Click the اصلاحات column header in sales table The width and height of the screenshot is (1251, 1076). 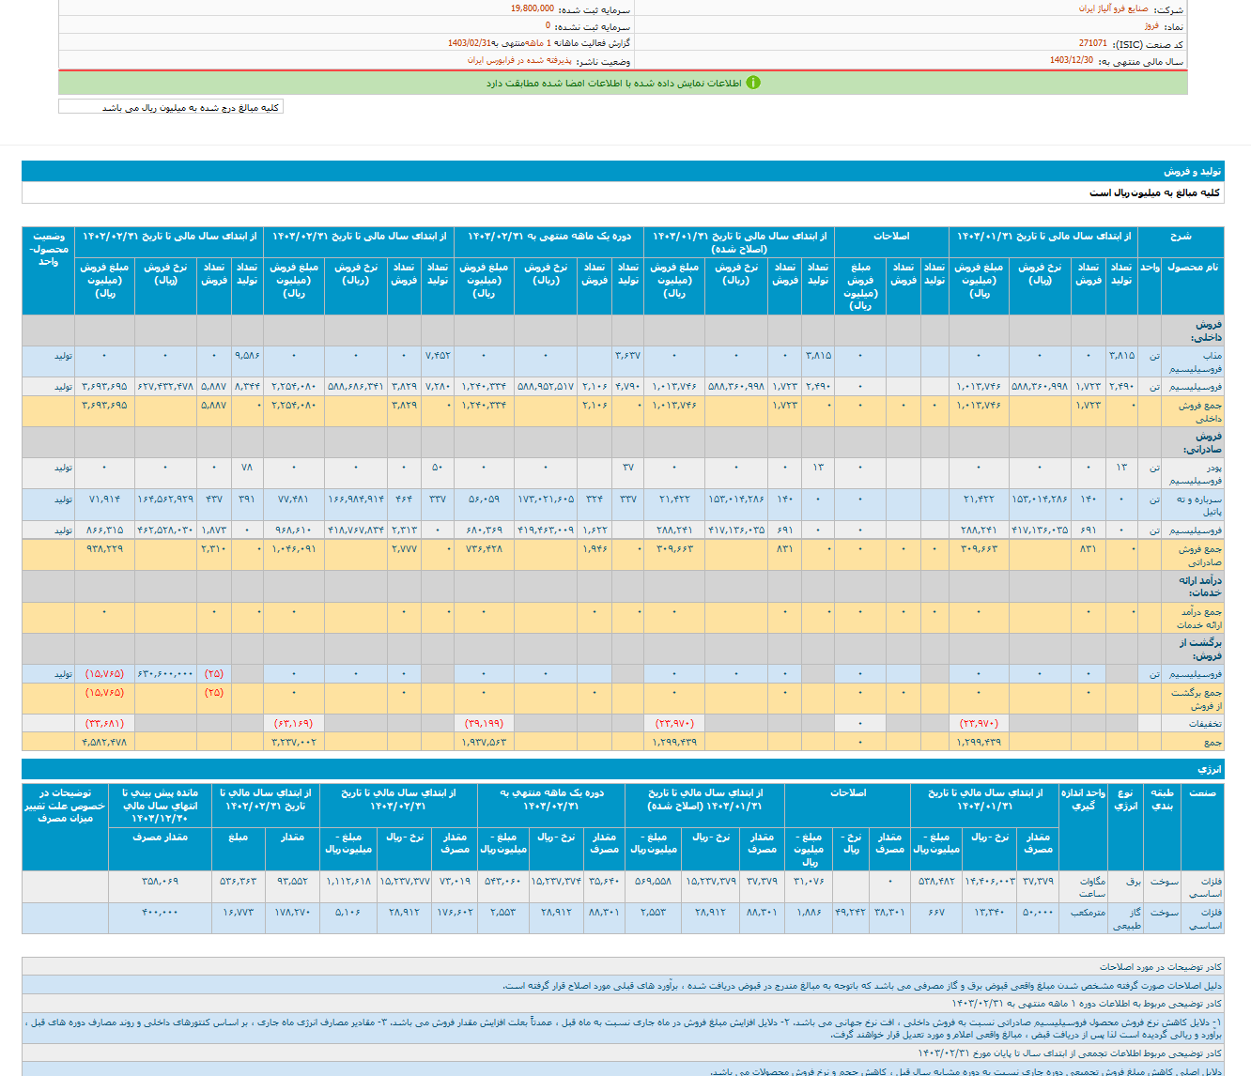click(x=891, y=237)
